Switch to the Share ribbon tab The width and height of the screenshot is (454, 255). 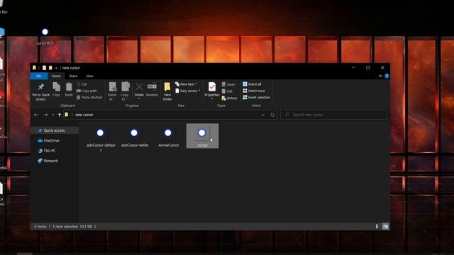click(73, 76)
